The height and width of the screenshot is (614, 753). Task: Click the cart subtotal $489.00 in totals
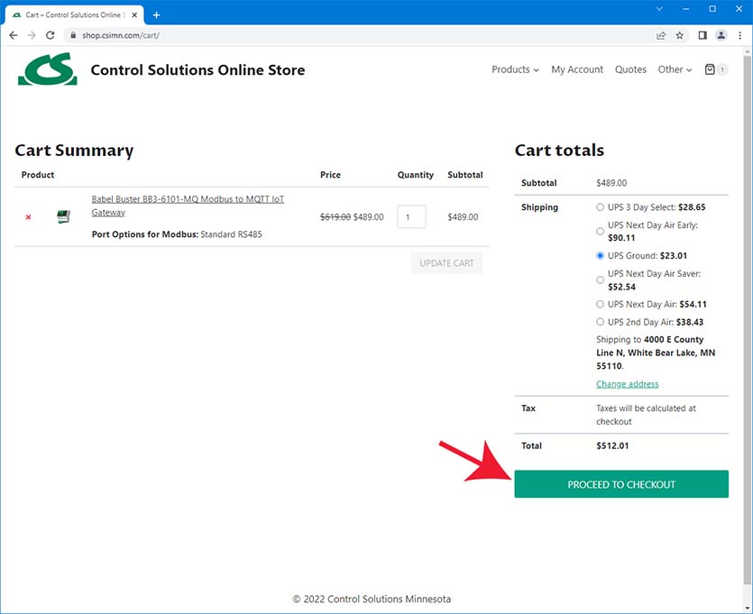611,183
